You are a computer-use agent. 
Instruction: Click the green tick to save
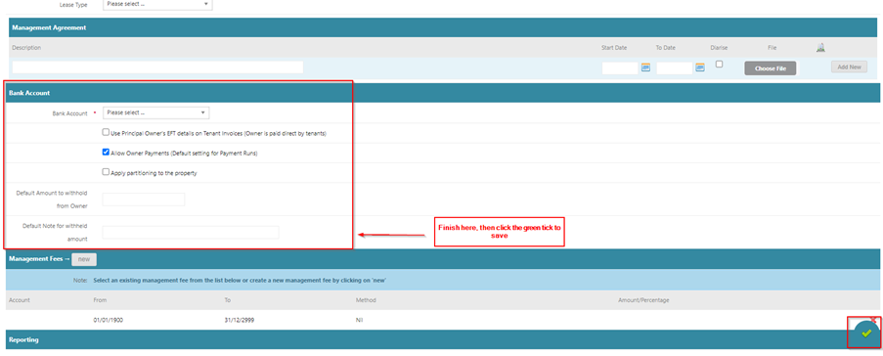point(866,334)
